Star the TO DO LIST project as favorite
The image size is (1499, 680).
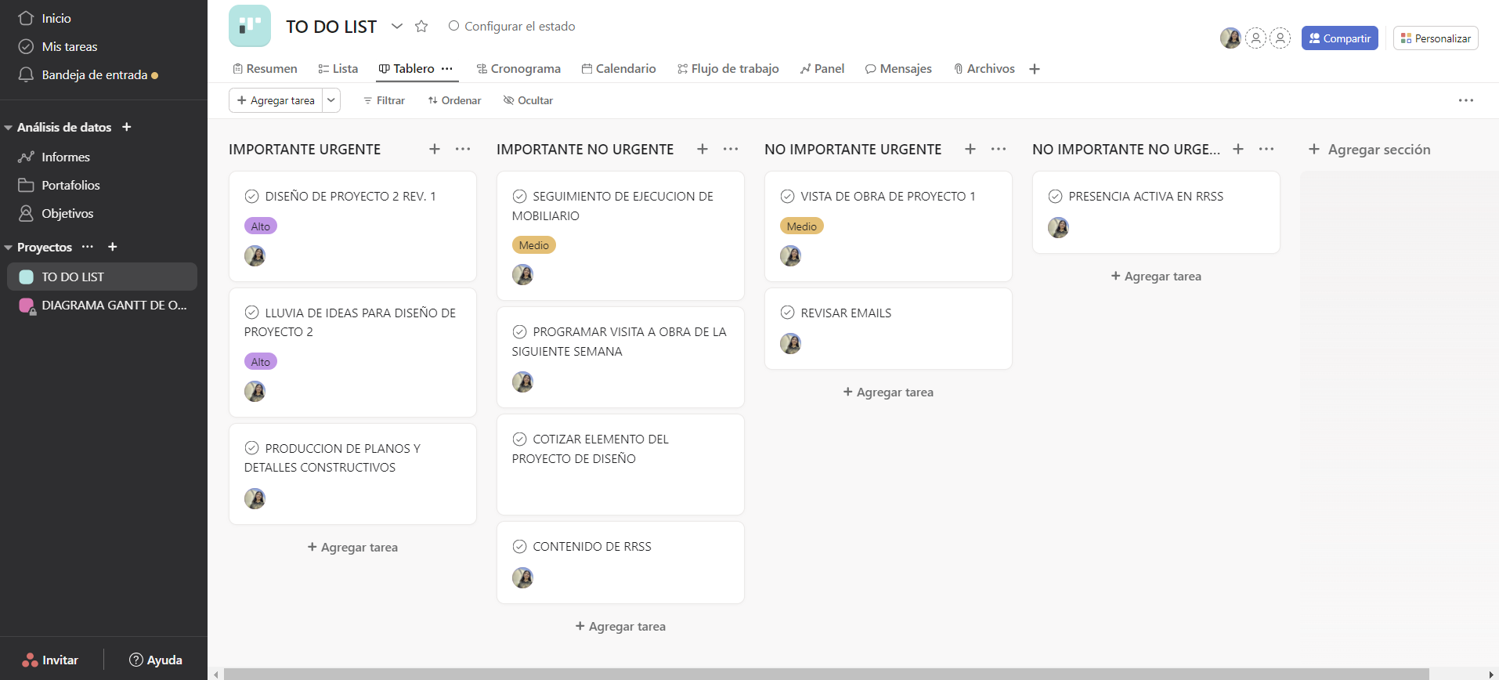coord(421,26)
